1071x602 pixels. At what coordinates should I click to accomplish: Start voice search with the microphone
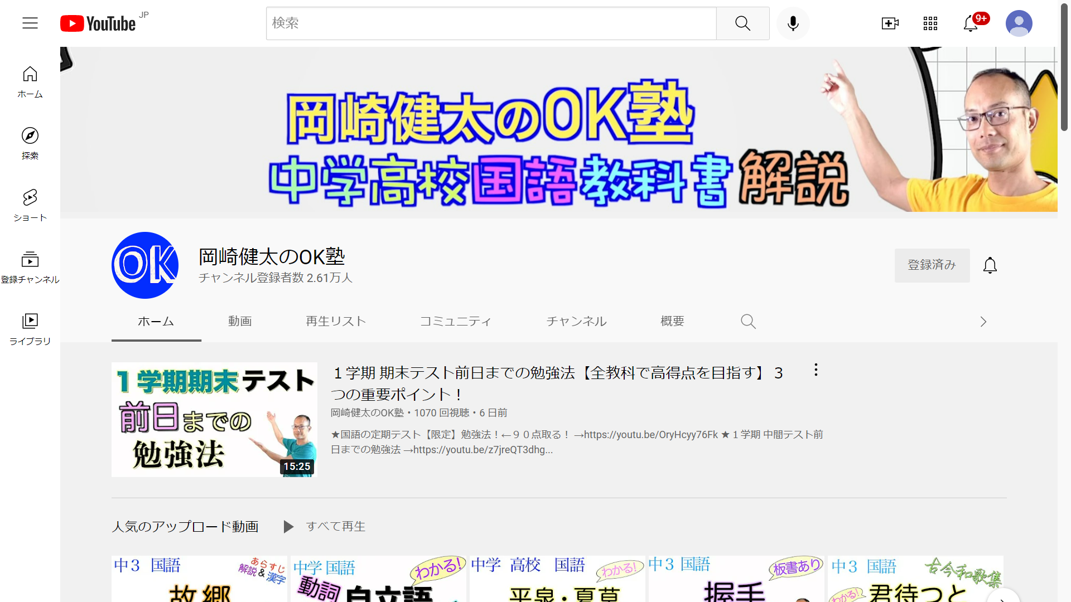793,23
